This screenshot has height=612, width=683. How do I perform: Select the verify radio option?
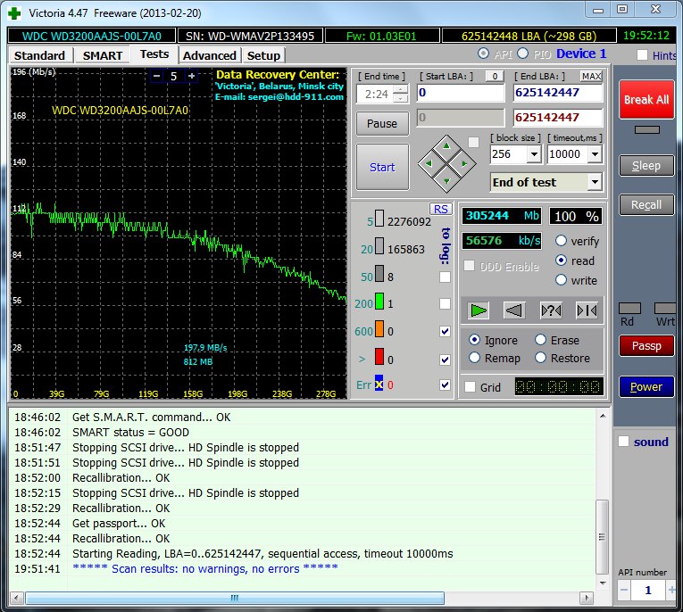coord(562,241)
